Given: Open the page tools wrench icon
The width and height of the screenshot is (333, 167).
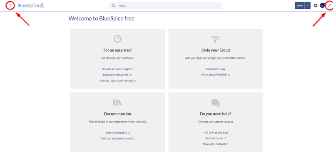Looking at the screenshot, I should (329, 5).
